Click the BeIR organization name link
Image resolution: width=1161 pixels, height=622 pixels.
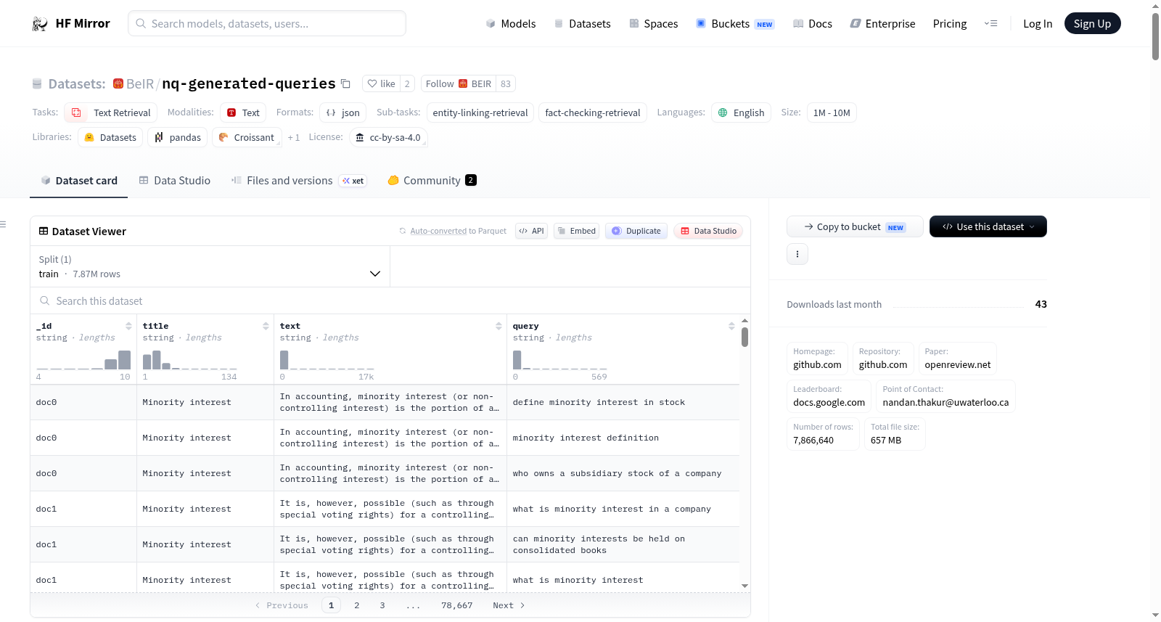(140, 84)
